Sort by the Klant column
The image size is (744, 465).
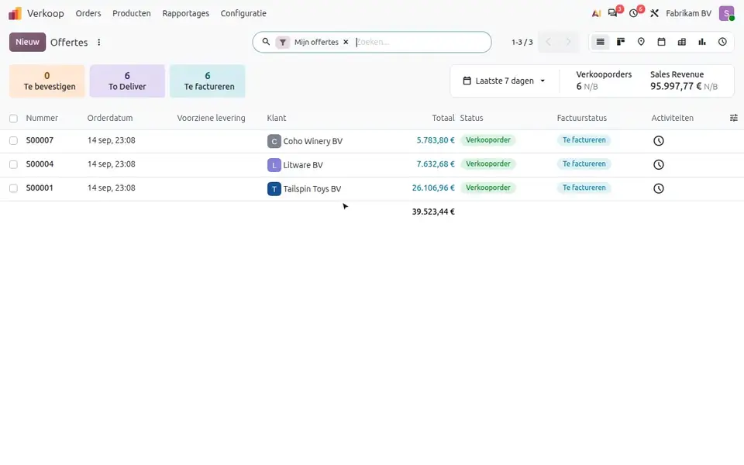click(277, 118)
